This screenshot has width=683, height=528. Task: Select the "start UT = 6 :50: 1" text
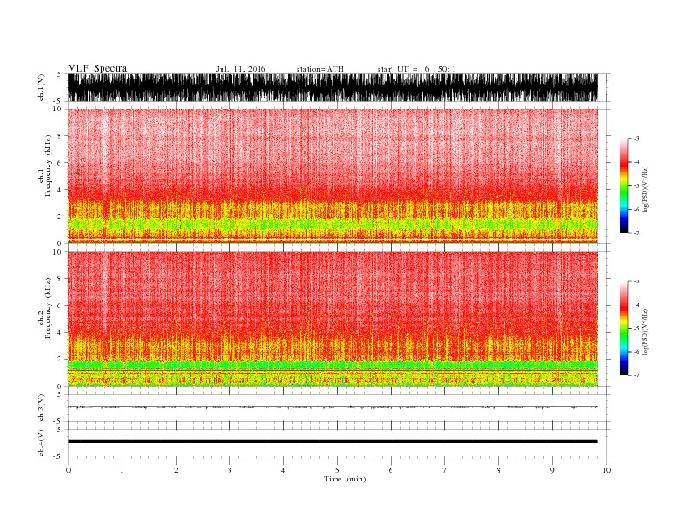417,69
